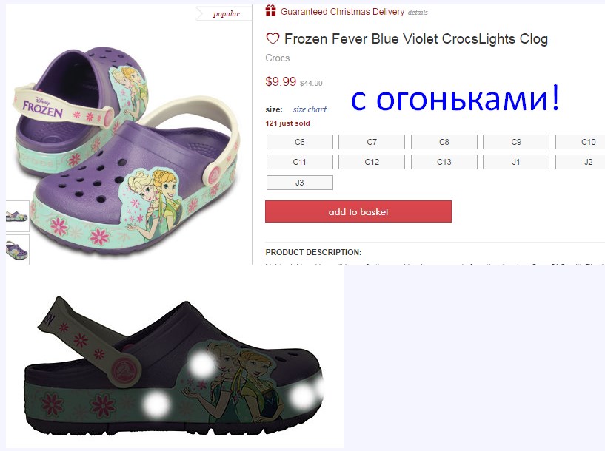Viewport: 605px width, 451px height.
Task: Select size C6
Action: pos(299,142)
